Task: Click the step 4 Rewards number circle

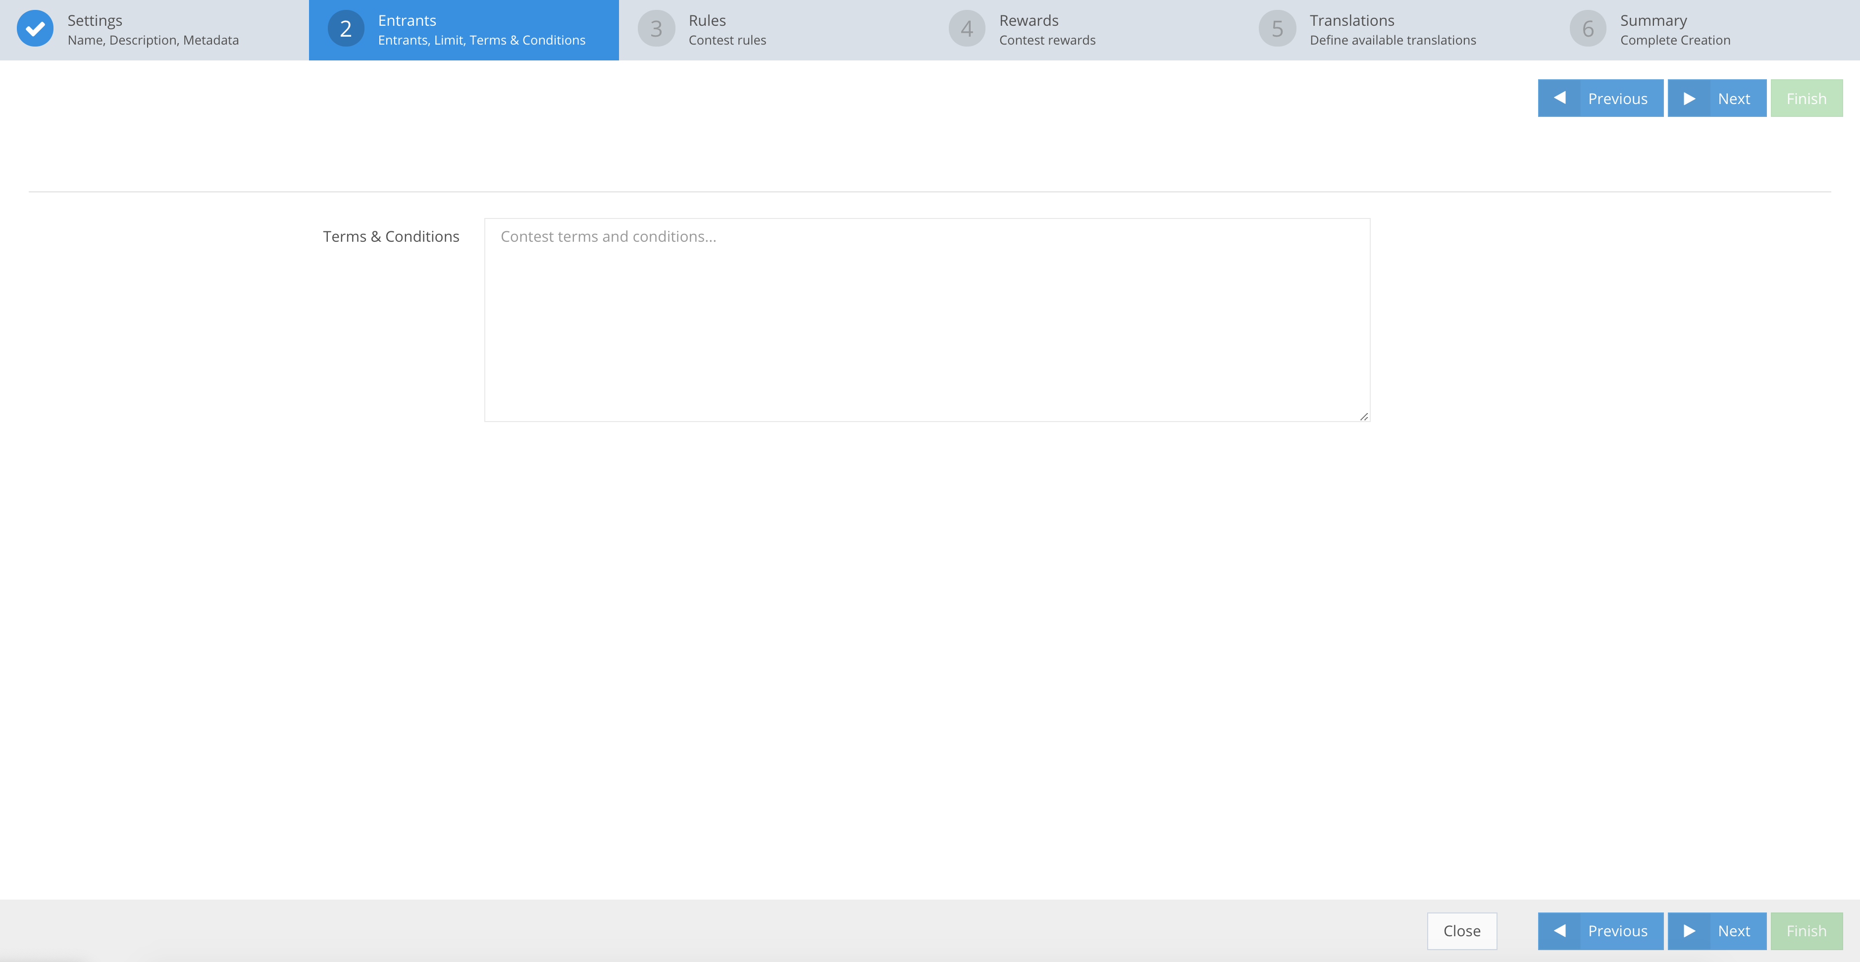Action: coord(967,29)
